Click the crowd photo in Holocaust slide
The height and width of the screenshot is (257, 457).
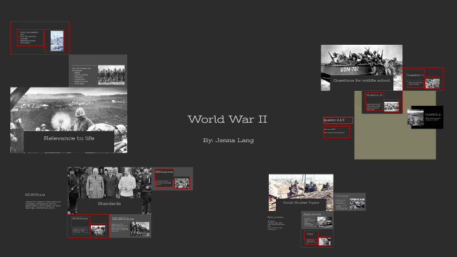pos(357,204)
